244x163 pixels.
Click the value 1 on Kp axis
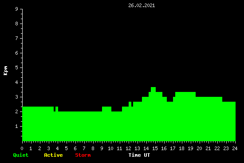(17, 126)
